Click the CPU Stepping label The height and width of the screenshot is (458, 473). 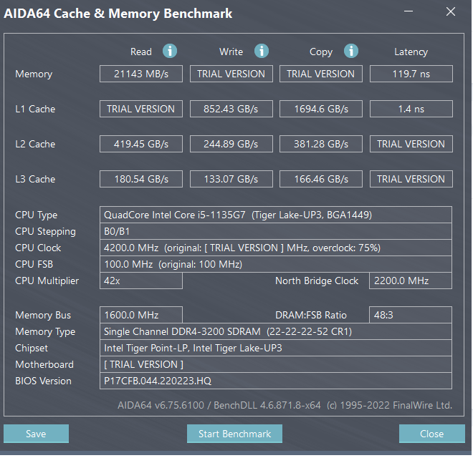point(46,232)
